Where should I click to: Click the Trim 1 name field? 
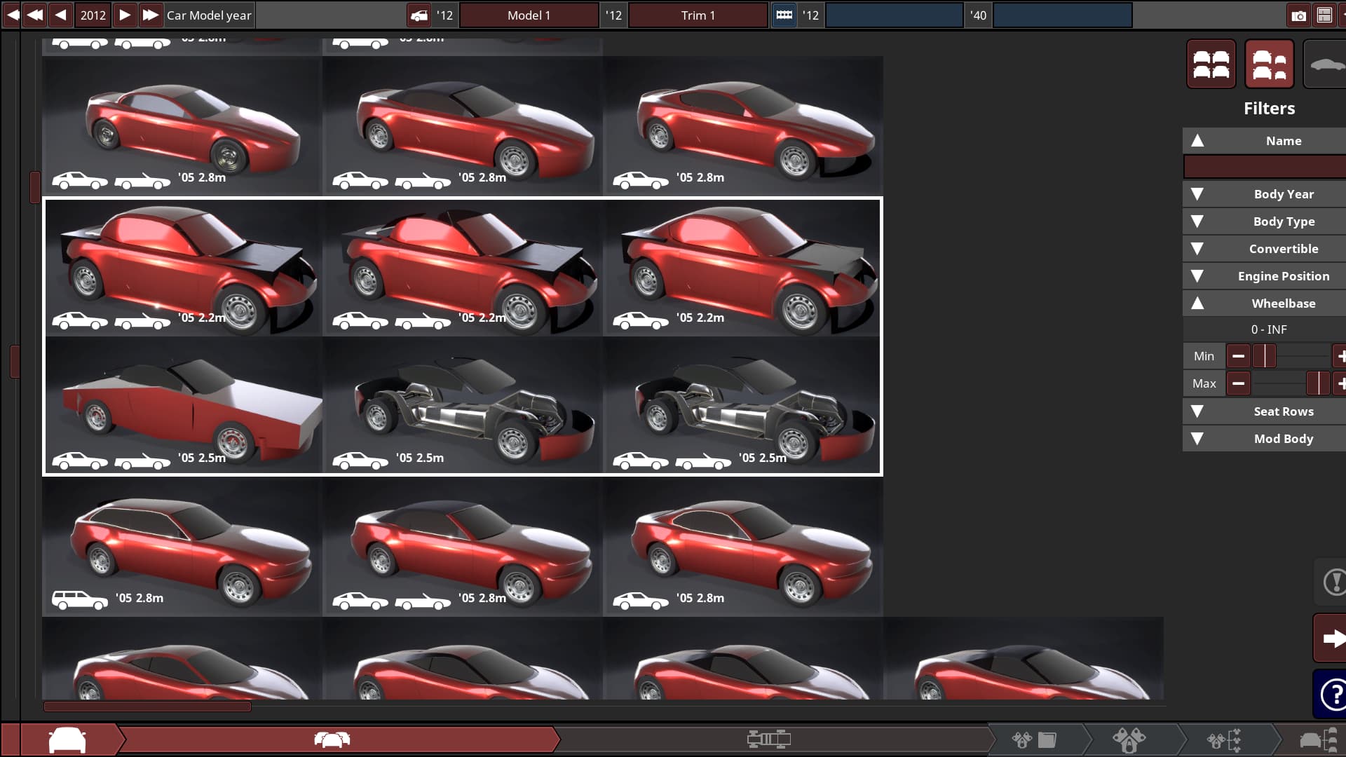point(698,15)
